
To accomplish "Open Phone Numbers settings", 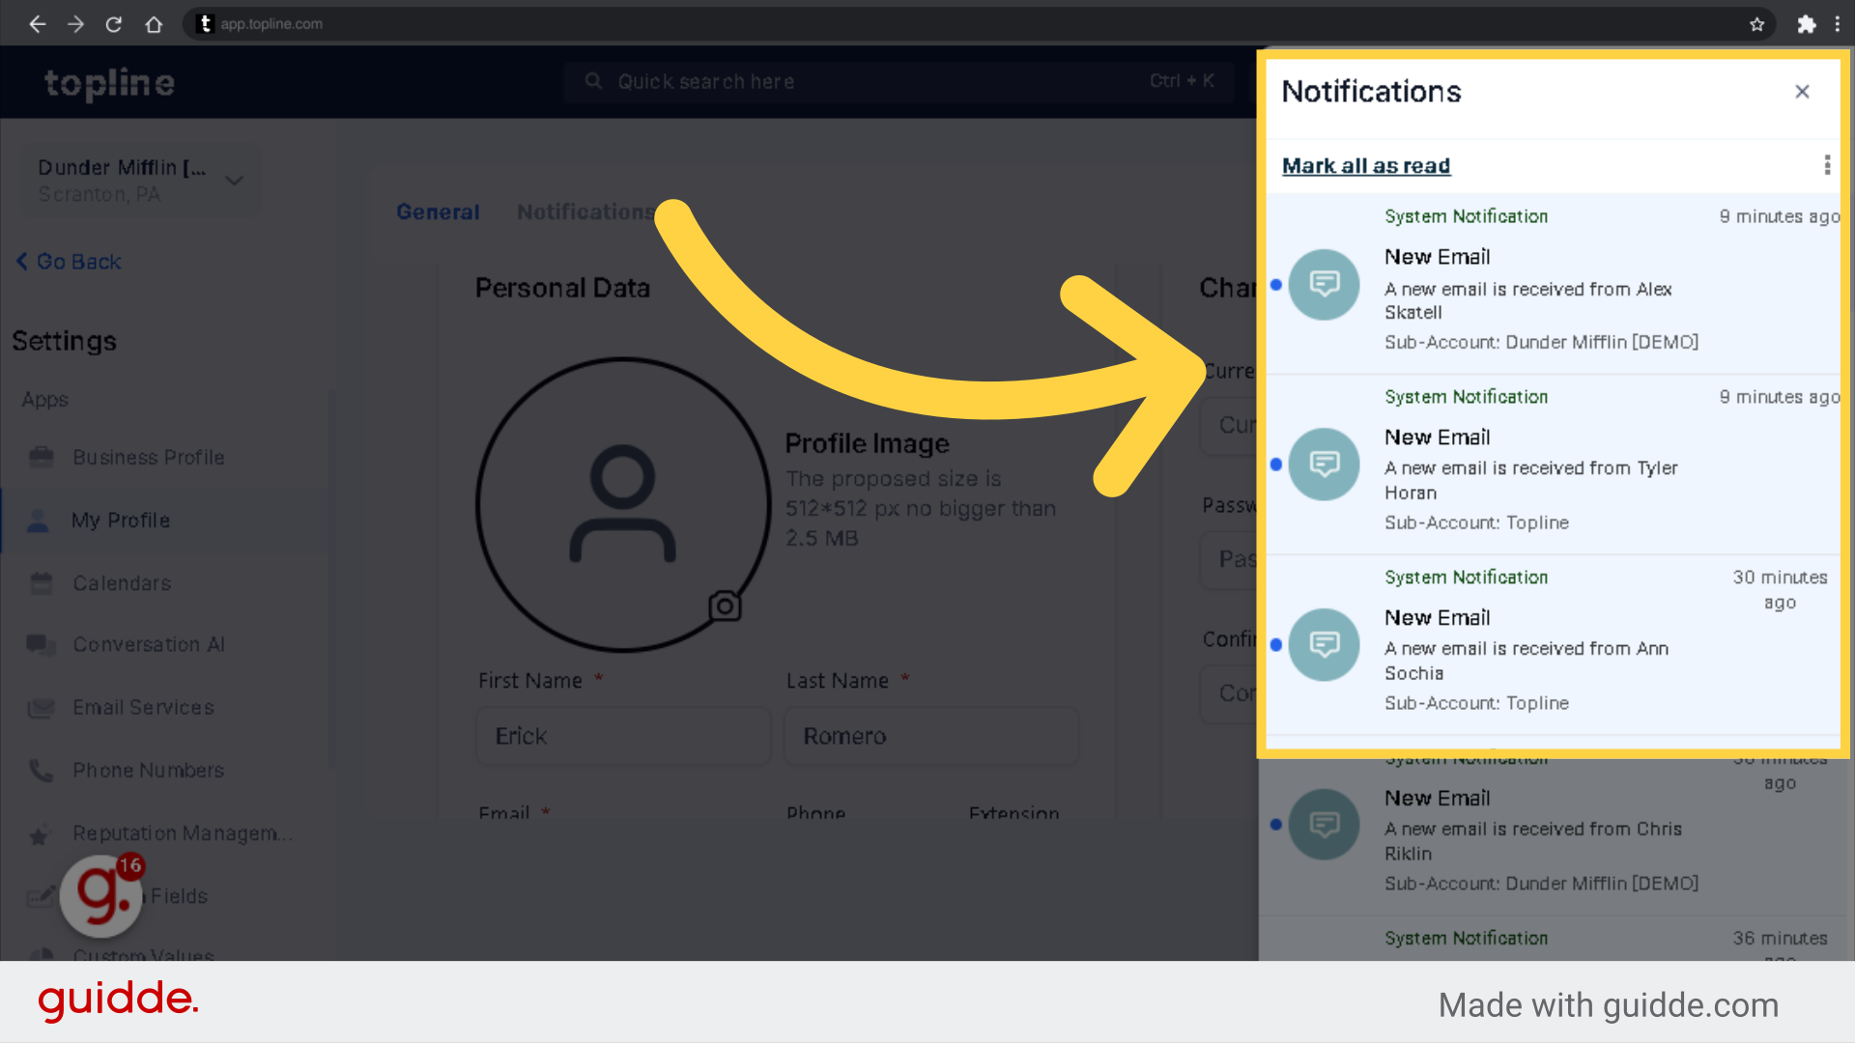I will [x=148, y=771].
